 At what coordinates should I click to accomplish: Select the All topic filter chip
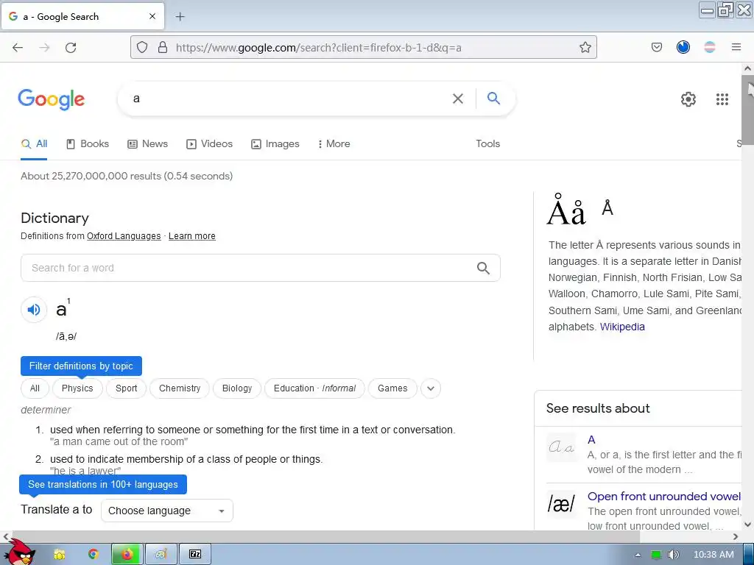tap(35, 388)
